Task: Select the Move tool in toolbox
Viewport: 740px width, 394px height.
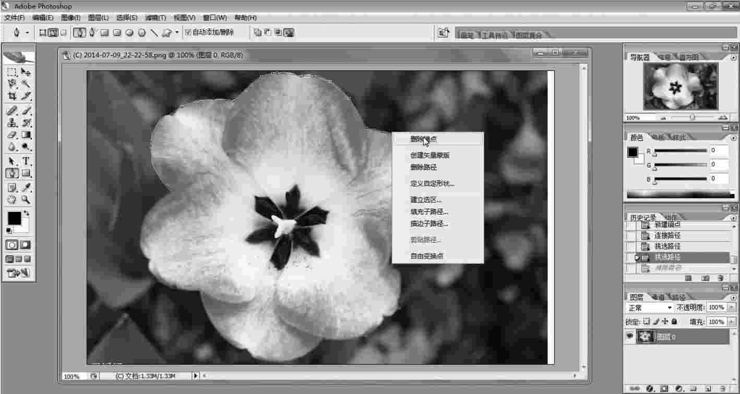Action: click(x=26, y=73)
